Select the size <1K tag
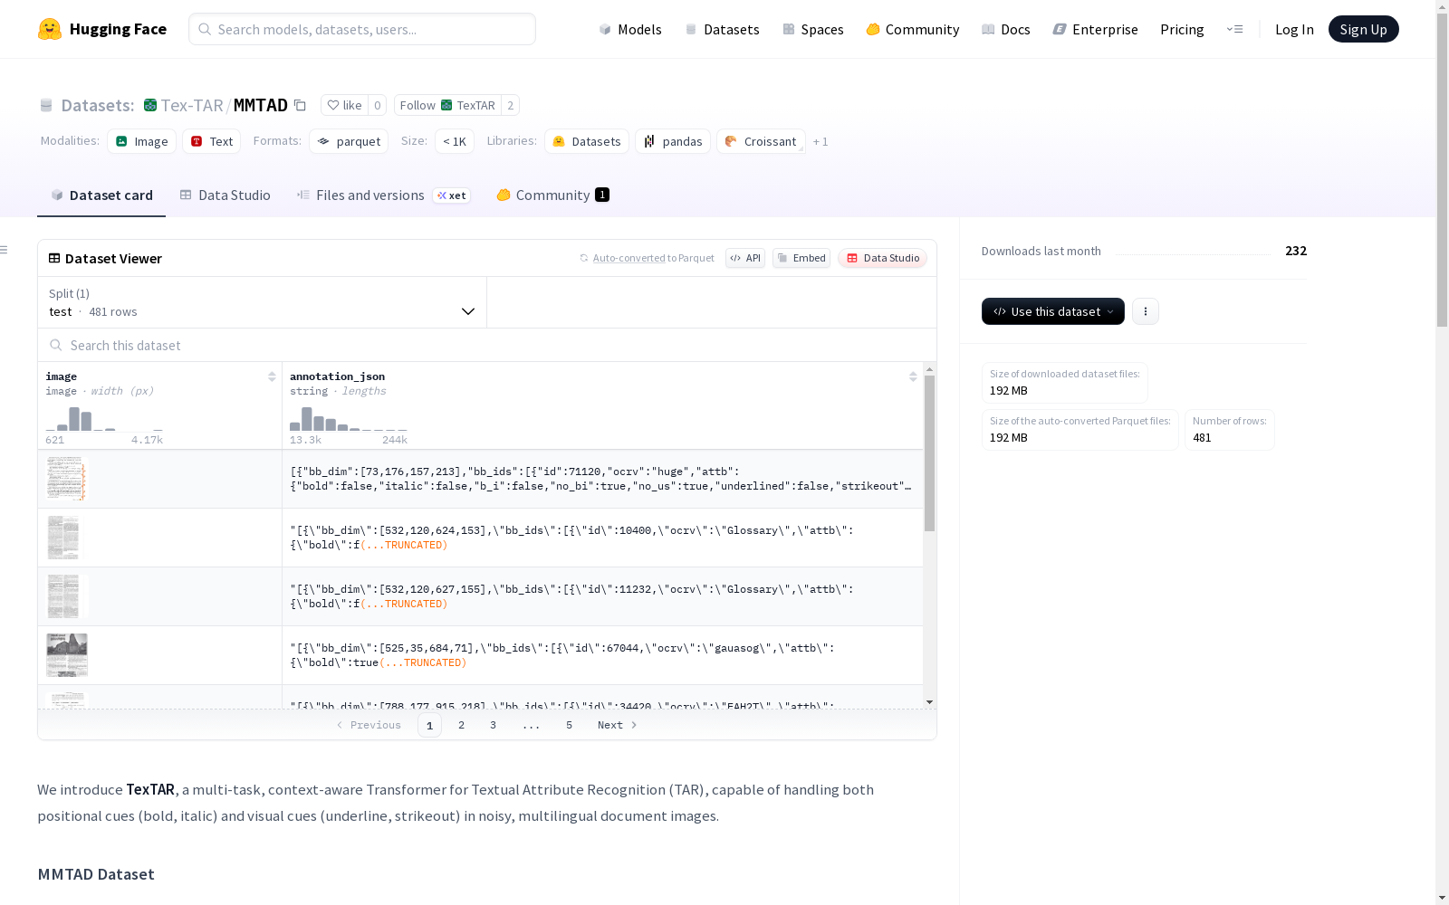Viewport: 1449px width, 905px height. pos(455,141)
